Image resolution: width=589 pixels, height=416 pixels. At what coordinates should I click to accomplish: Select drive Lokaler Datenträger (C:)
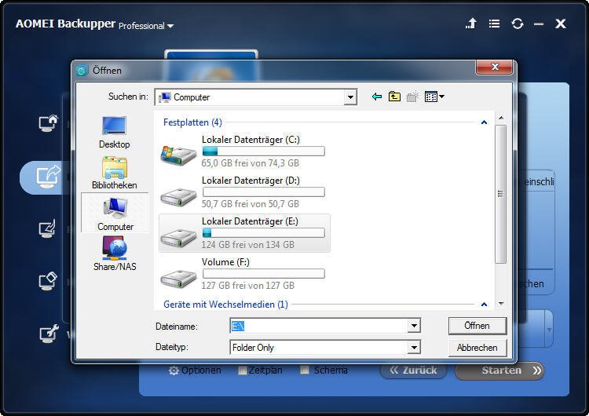coord(243,151)
